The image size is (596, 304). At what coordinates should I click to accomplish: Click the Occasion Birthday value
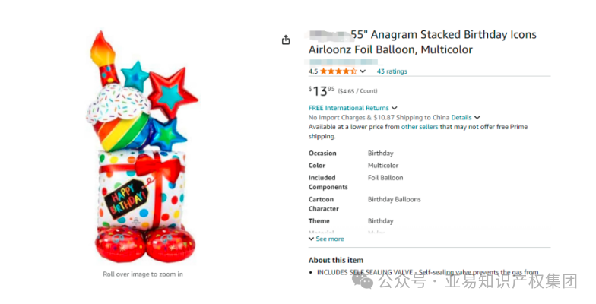(380, 154)
